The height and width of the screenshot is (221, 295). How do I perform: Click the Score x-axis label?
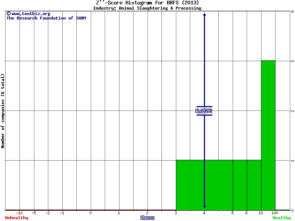coord(147,218)
